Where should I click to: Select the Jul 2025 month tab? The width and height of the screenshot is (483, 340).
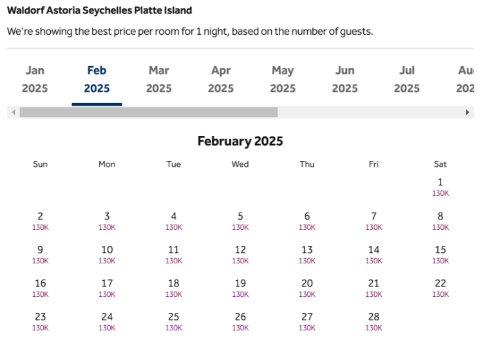point(407,79)
